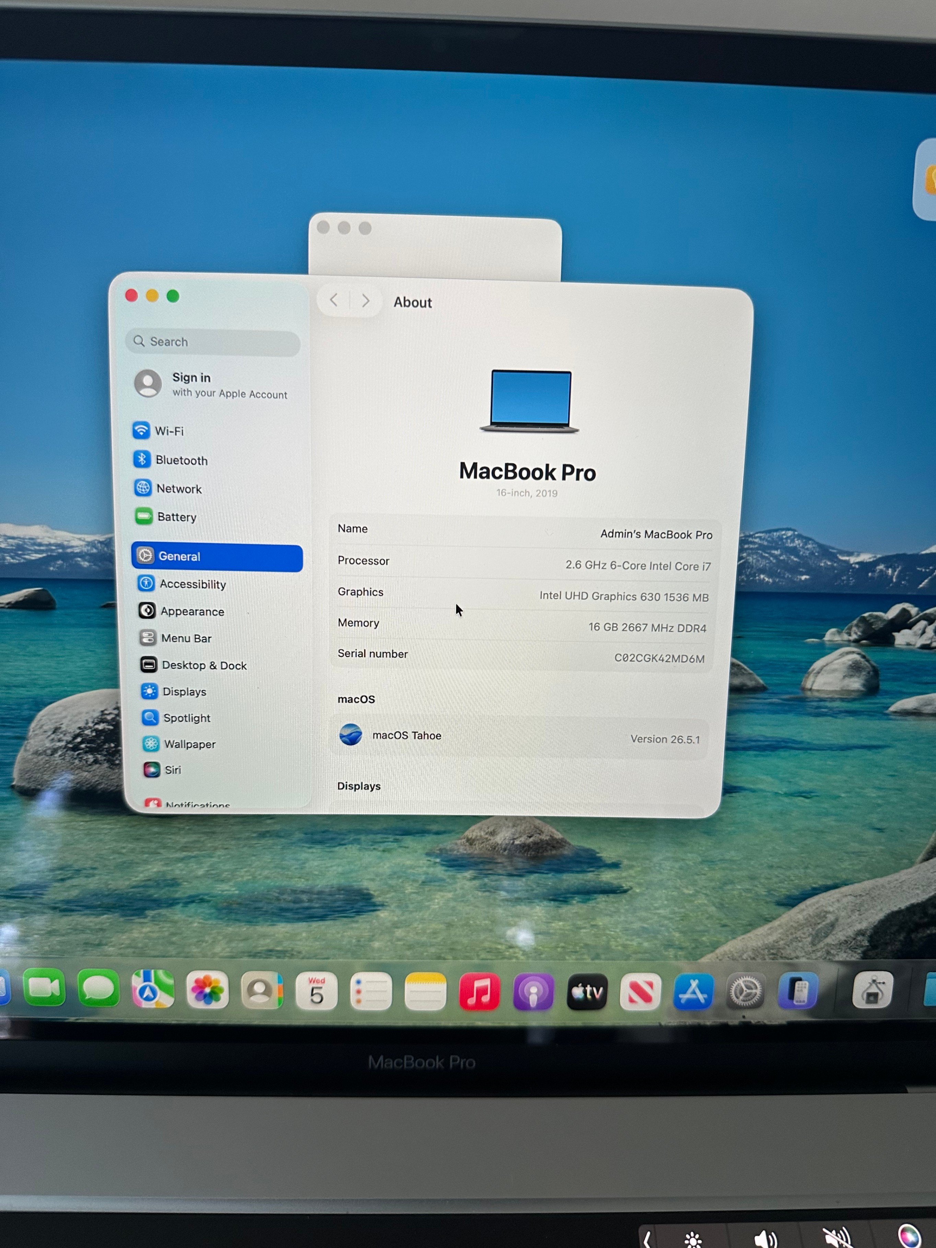Open Messages from the Dock
This screenshot has height=1248, width=936.
[x=99, y=988]
